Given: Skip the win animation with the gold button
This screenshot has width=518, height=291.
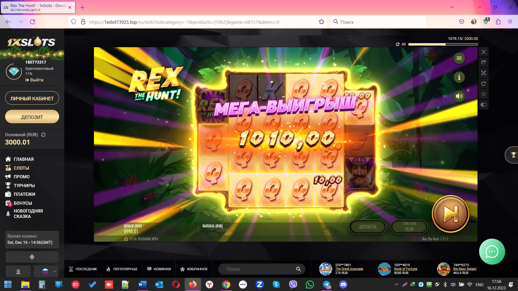Looking at the screenshot, I should [x=451, y=214].
